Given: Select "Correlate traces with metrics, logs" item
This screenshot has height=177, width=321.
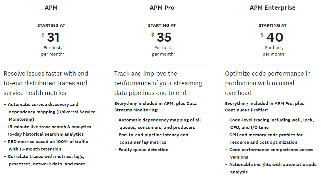Looking at the screenshot, I should tap(46, 157).
